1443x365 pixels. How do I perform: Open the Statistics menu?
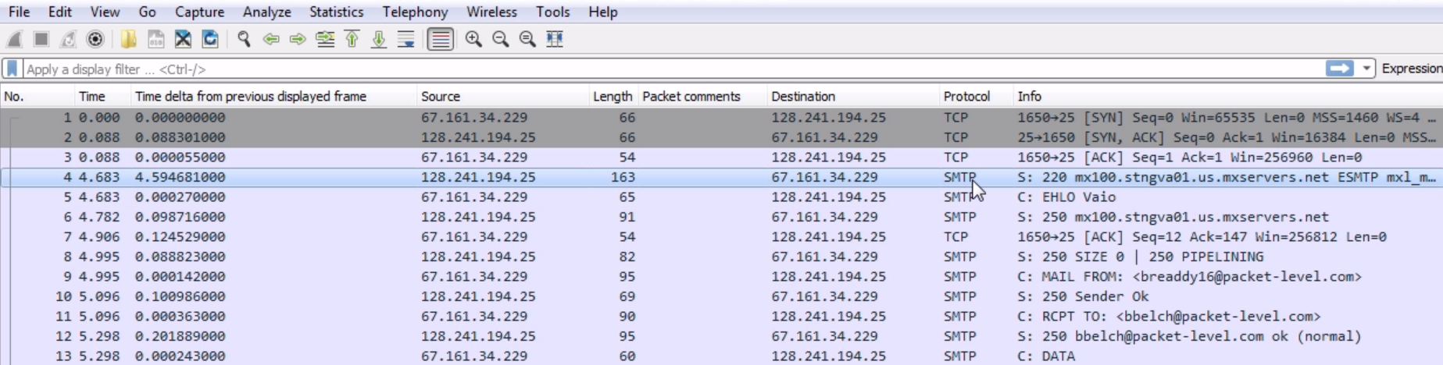[x=336, y=12]
